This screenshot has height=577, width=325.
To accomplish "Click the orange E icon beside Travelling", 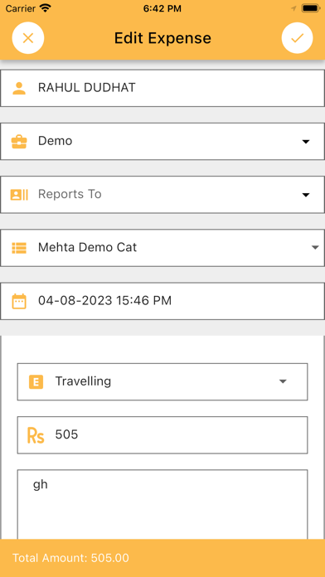I will pyautogui.click(x=36, y=382).
